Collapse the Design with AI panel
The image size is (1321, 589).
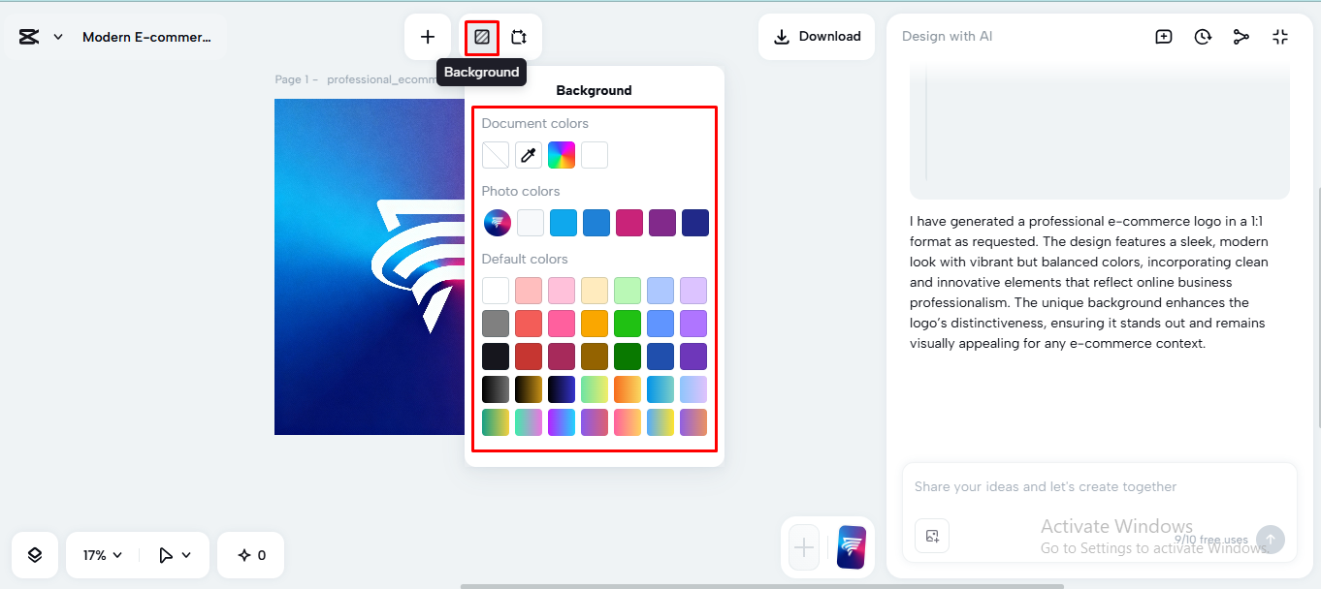click(x=1280, y=37)
